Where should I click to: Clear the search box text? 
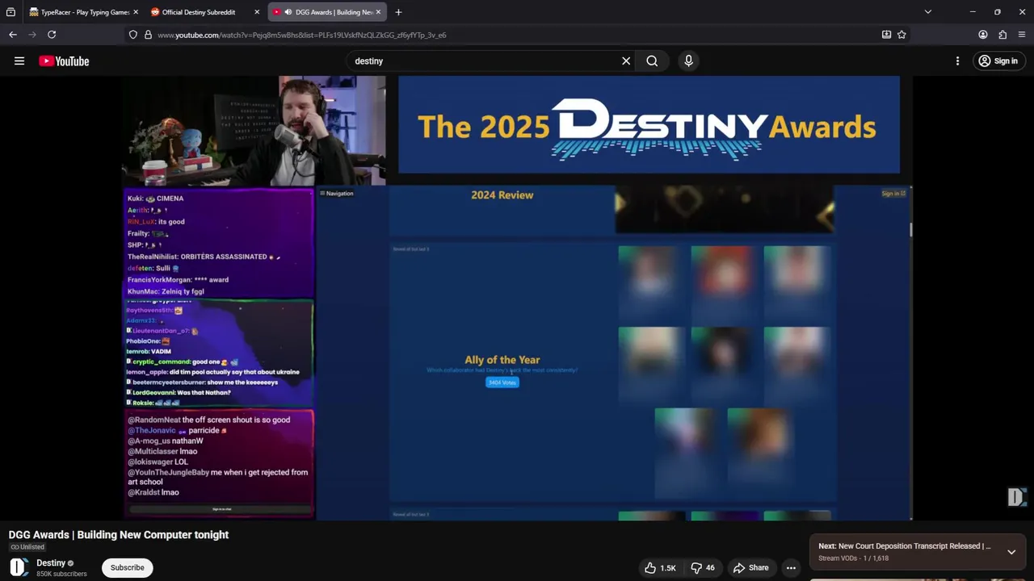point(626,61)
